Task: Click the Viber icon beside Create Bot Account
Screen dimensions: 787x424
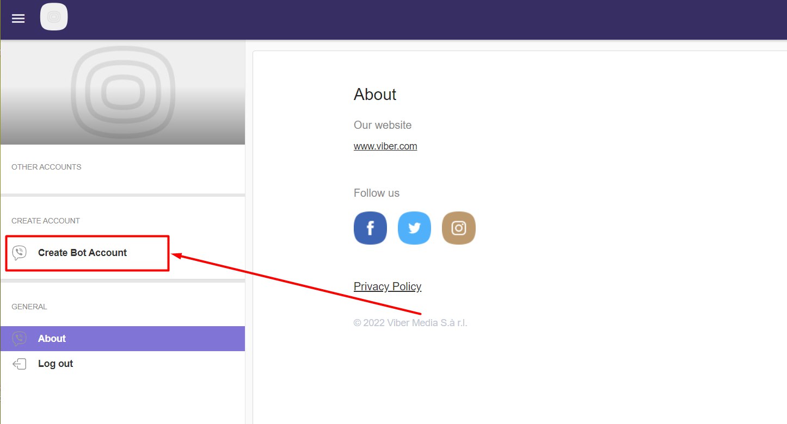Action: coord(20,253)
